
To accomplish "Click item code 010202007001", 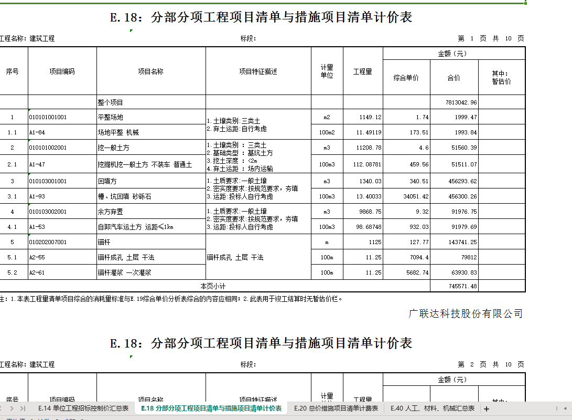I will tap(62, 242).
